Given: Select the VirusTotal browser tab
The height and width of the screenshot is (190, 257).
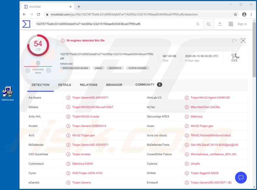Looking at the screenshot, I should (47, 7).
